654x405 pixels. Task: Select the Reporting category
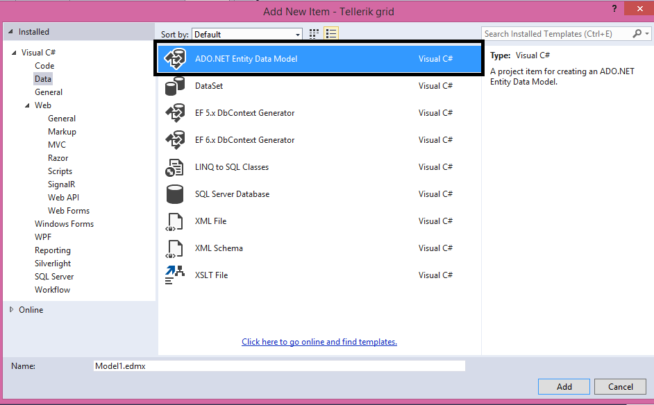[53, 250]
